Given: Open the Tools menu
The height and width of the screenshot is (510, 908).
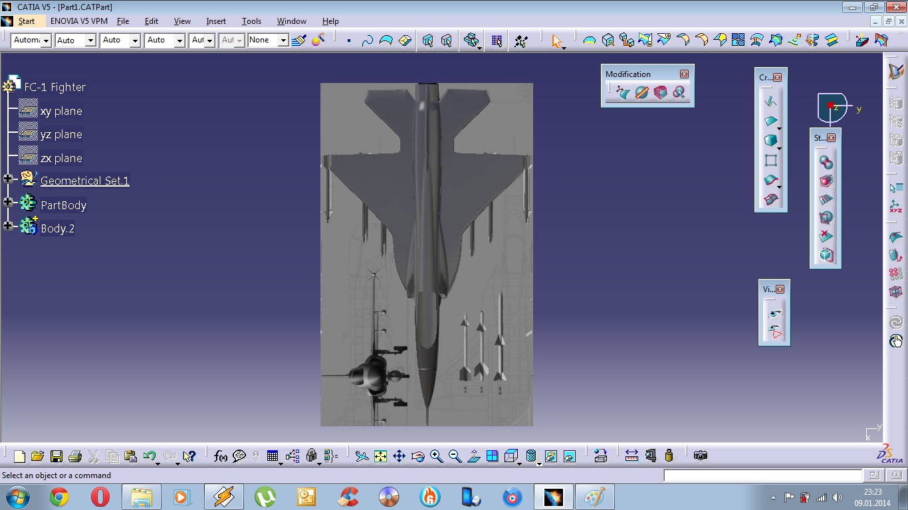Looking at the screenshot, I should click(251, 21).
